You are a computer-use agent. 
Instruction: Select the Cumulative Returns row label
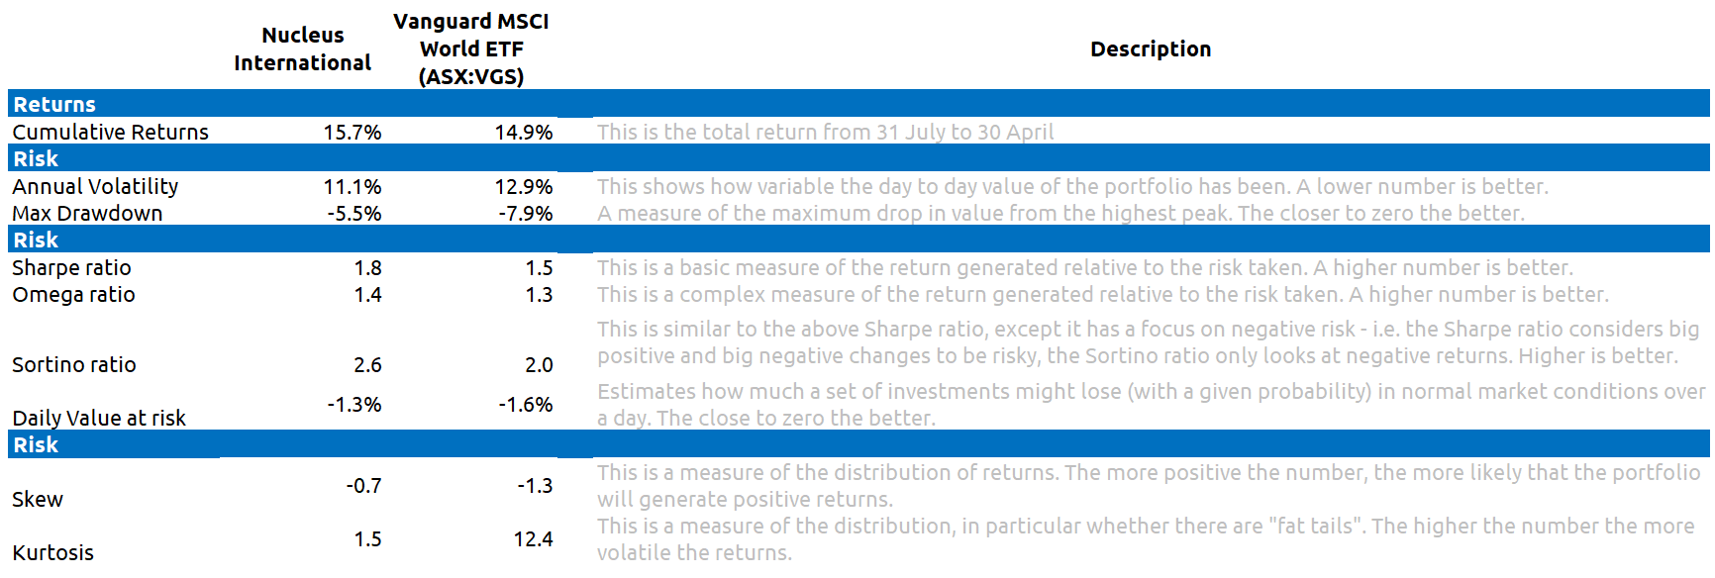point(110,132)
